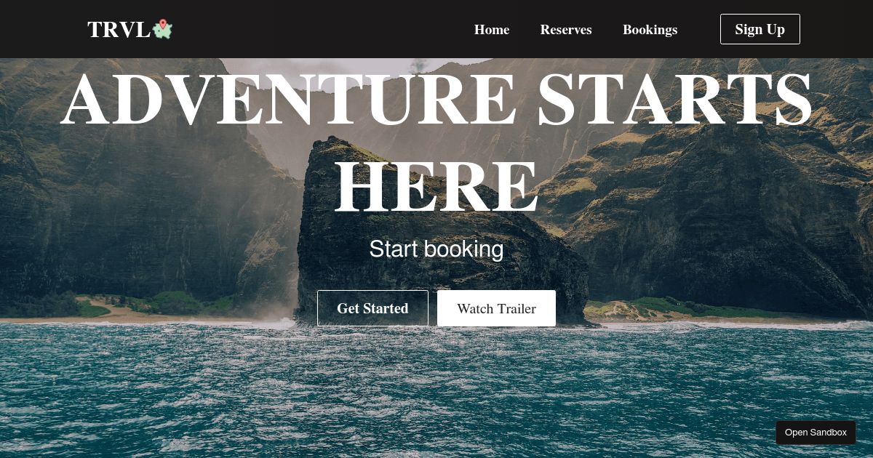Click the word ADVENTURE in the heading
Viewport: 873px width, 458px height.
click(x=289, y=100)
